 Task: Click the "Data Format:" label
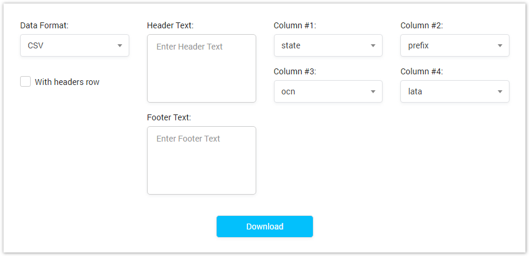[44, 25]
